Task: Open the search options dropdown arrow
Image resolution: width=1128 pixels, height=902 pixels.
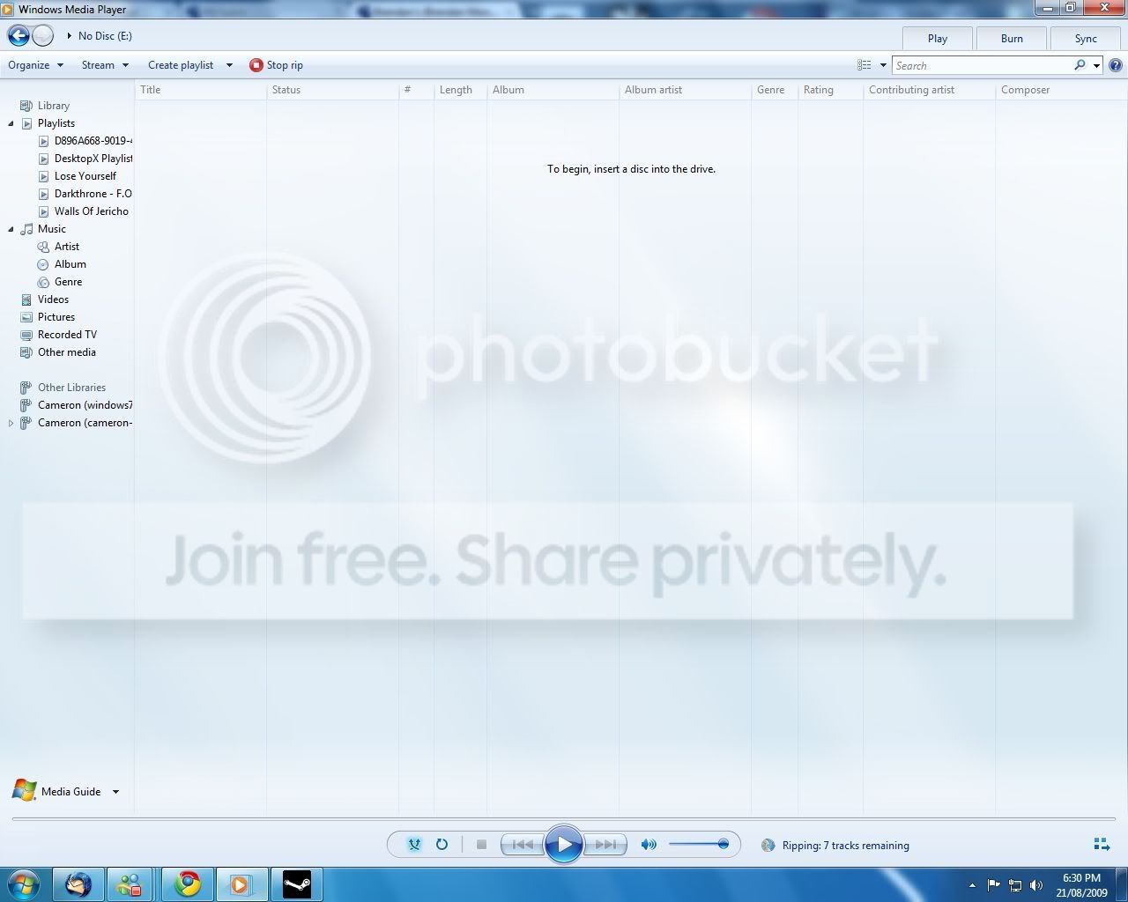Action: click(1096, 65)
